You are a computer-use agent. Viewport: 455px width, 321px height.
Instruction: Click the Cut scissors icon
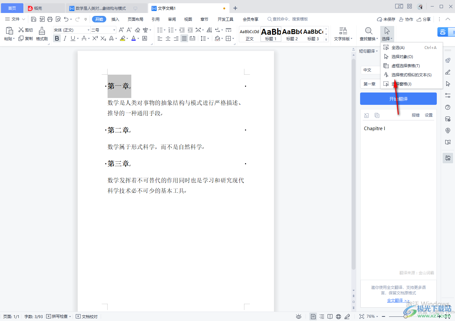click(x=21, y=30)
